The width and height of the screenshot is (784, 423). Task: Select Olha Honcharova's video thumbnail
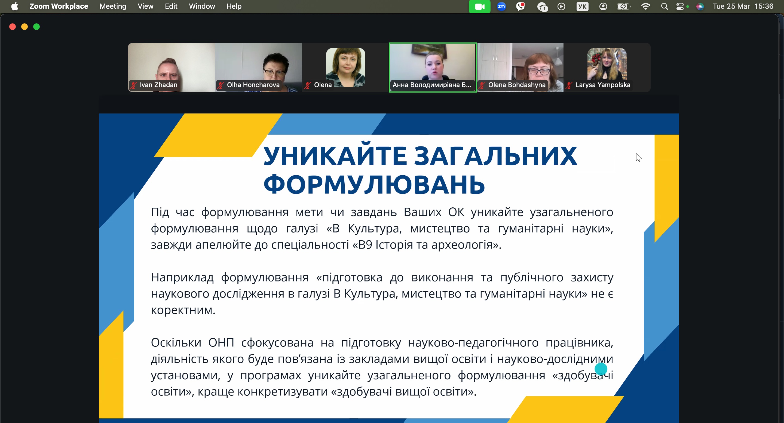click(x=259, y=67)
